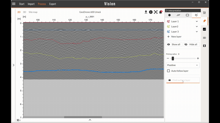Image resolution: width=220 pixels, height=123 pixels.
Task: Switch to the Site map view tab
Action: click(x=33, y=12)
